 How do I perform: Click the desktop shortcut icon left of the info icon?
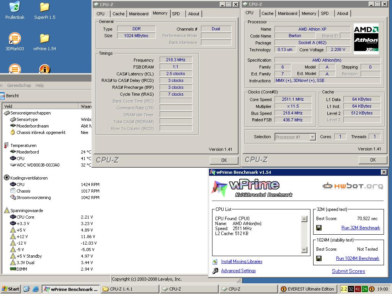point(15,69)
